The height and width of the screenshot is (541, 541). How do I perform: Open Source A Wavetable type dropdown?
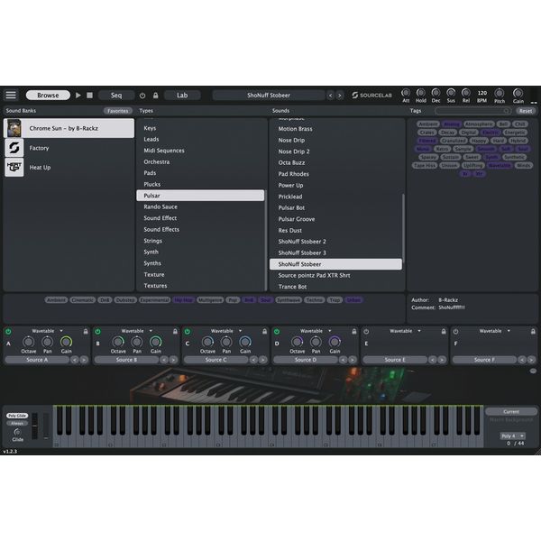click(47, 331)
